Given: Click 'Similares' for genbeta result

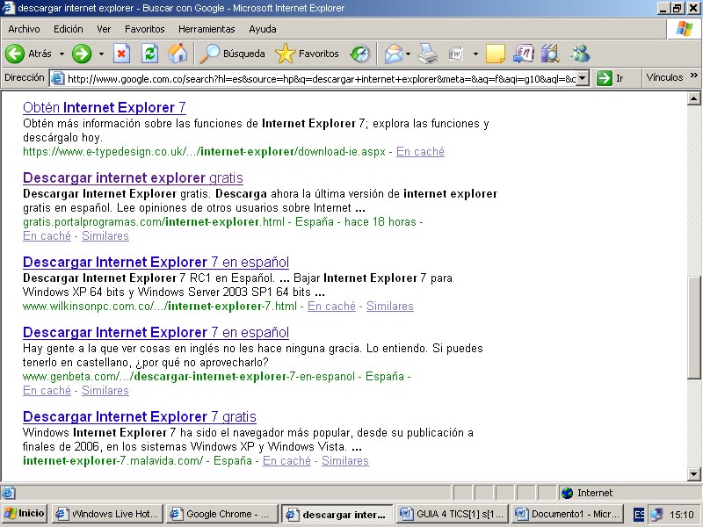Looking at the screenshot, I should [x=105, y=390].
